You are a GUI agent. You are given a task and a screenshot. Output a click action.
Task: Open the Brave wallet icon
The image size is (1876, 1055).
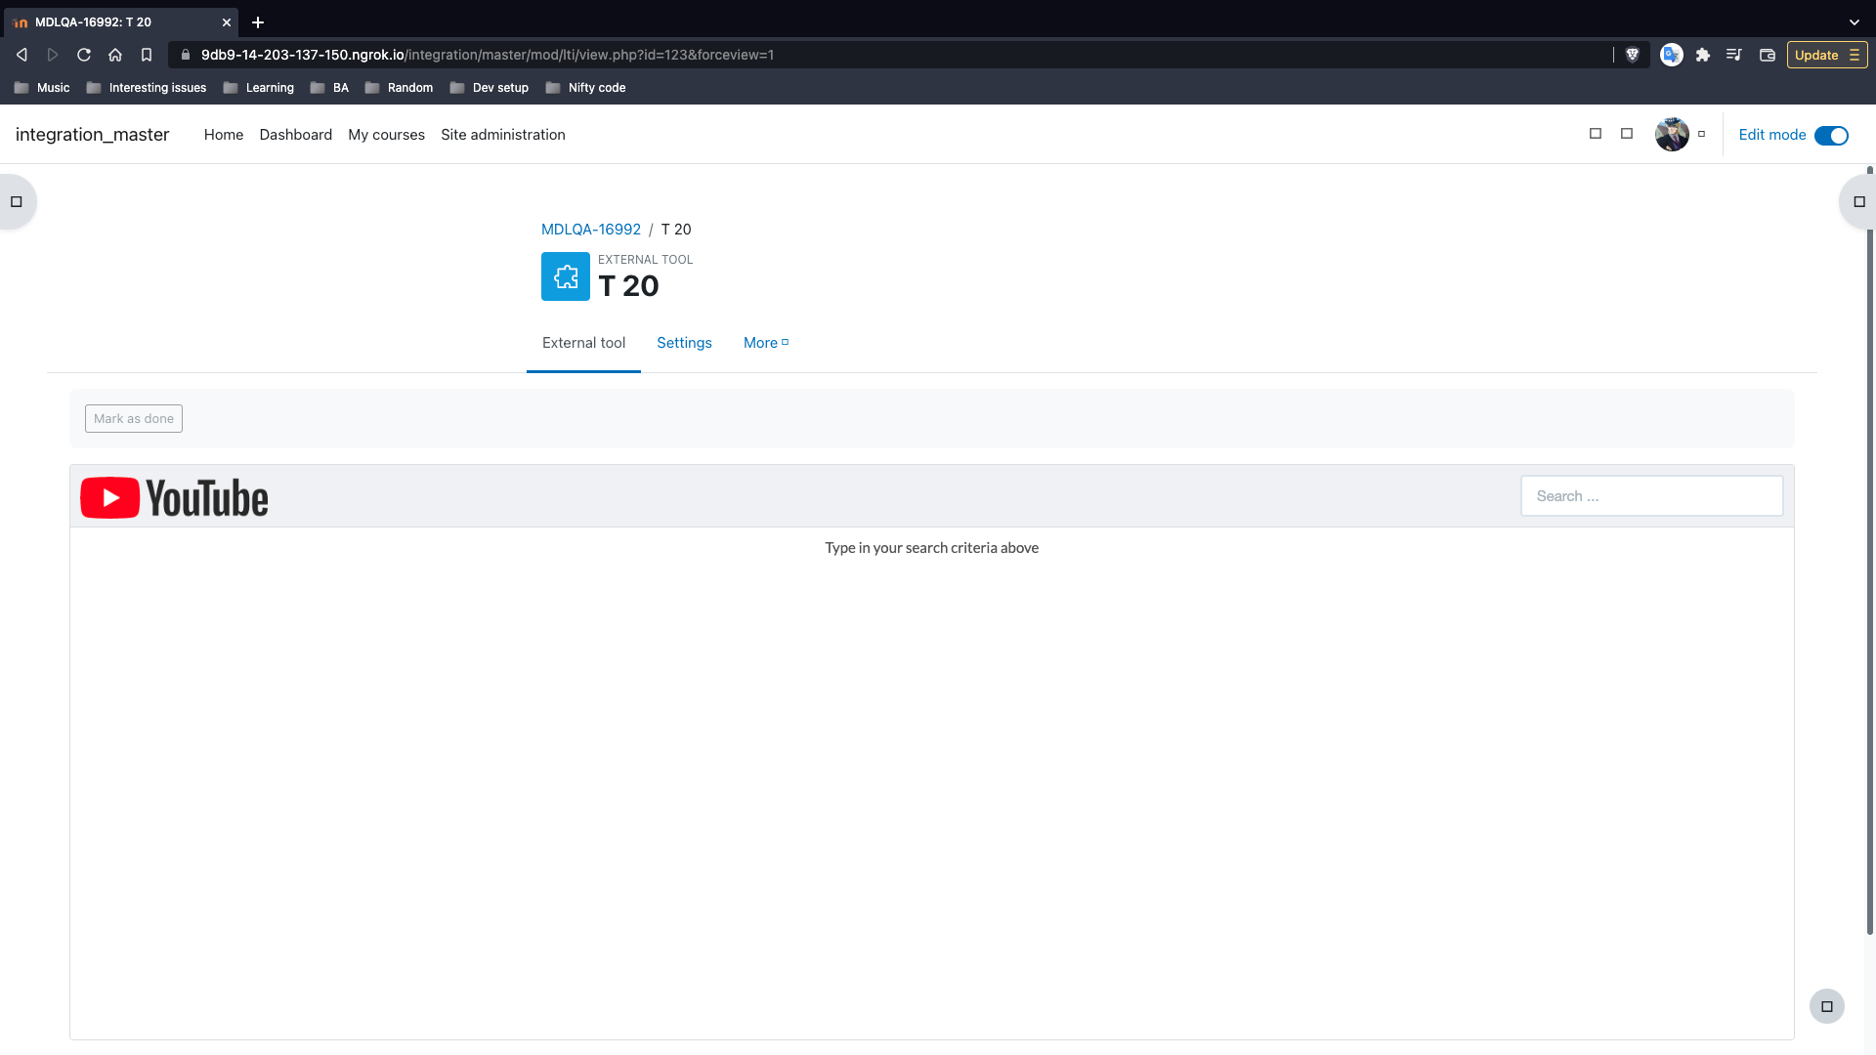click(1768, 55)
